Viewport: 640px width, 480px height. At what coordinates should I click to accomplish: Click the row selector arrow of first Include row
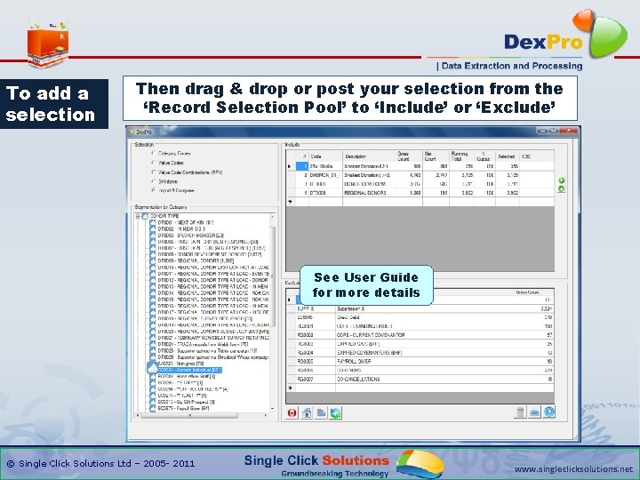pos(290,166)
